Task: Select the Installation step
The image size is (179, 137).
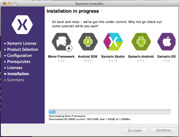Action: click(x=17, y=74)
